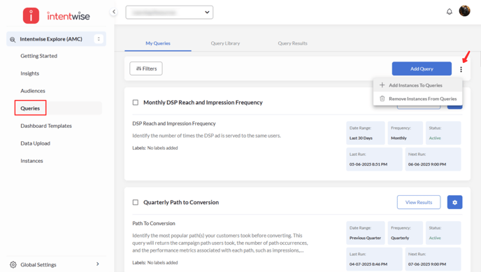481x272 pixels.
Task: Click the Intentwise Explore search icon
Action: pyautogui.click(x=13, y=39)
